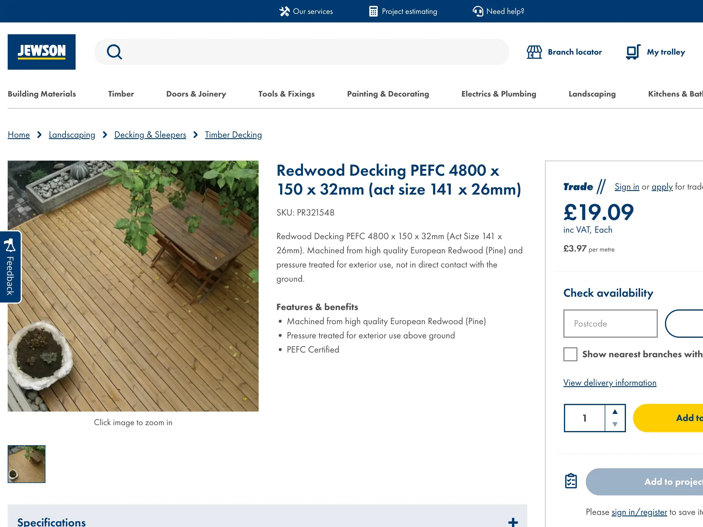Open the Landscaping navigation menu

[x=592, y=94]
